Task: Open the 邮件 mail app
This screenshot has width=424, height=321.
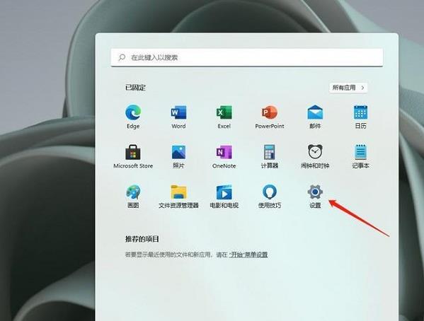Action: point(315,117)
